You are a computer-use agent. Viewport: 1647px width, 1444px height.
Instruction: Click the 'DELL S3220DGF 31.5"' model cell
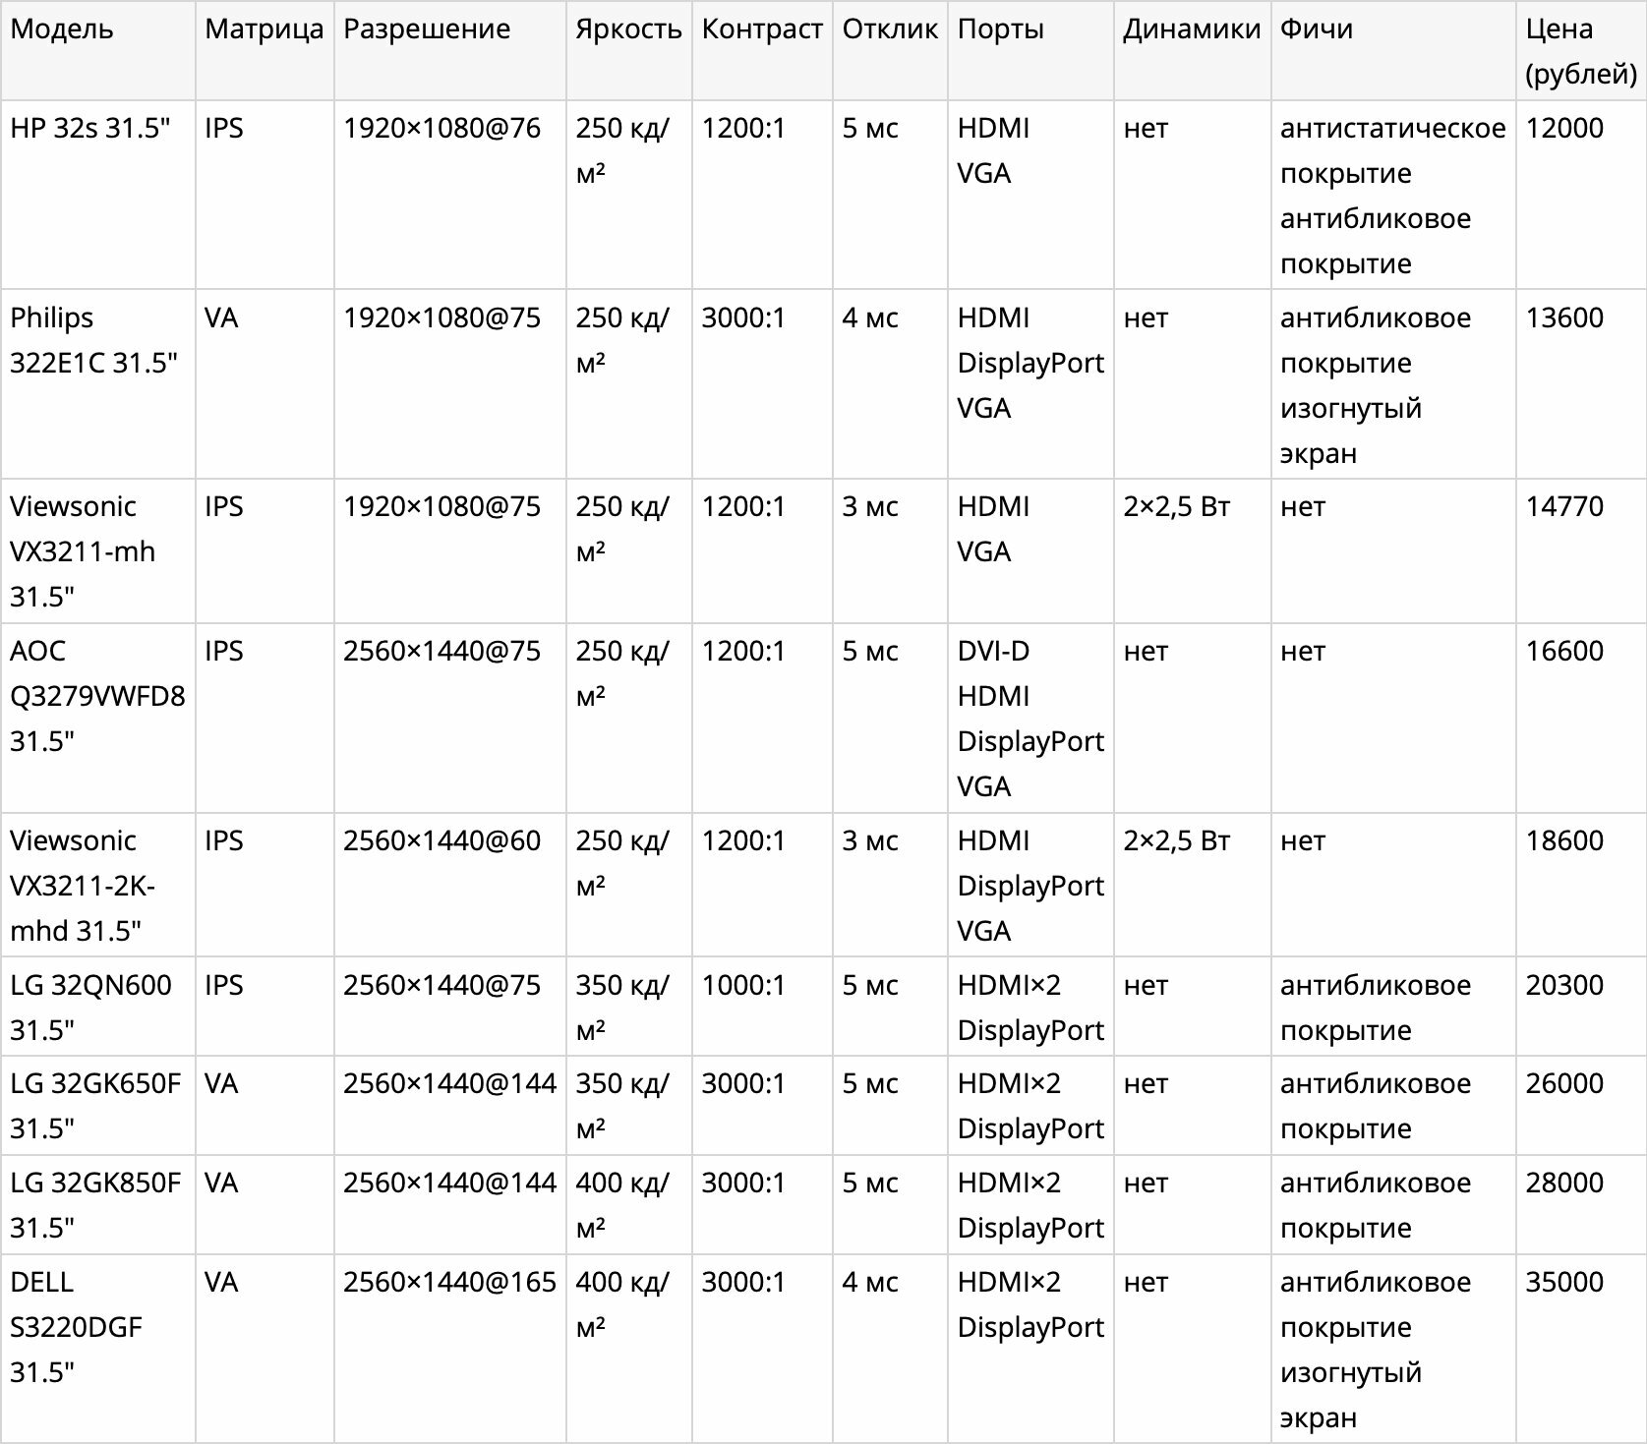(98, 1349)
